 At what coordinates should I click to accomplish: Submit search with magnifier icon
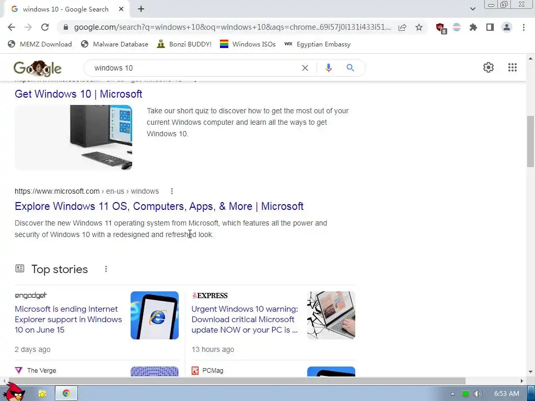[350, 68]
